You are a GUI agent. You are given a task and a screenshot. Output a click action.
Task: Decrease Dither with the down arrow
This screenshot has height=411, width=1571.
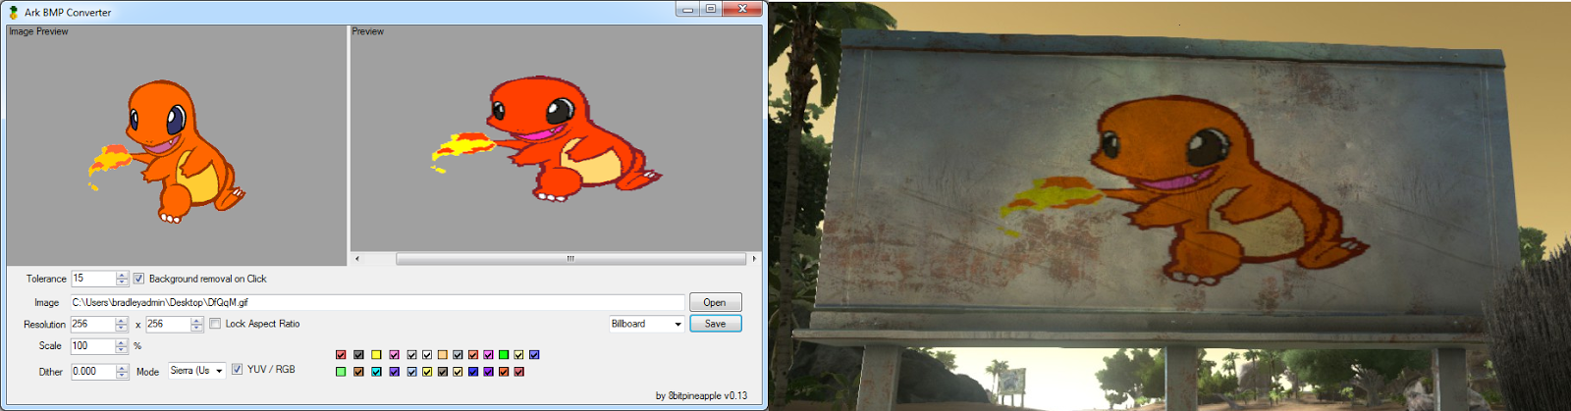point(122,376)
